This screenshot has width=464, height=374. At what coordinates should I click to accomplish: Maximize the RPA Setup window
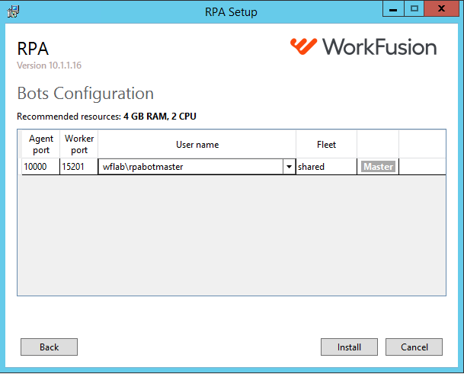click(414, 9)
